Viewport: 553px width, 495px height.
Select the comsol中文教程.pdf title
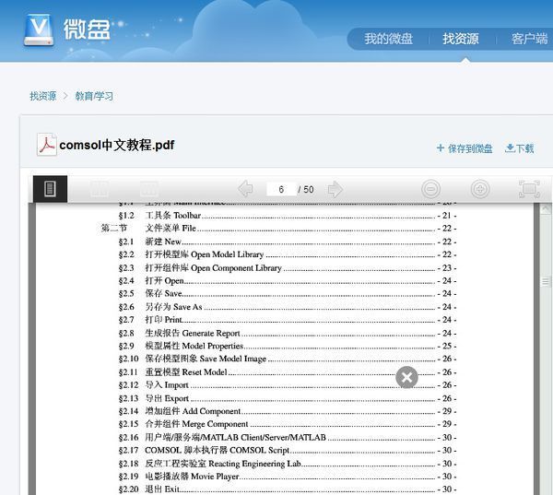pos(117,145)
